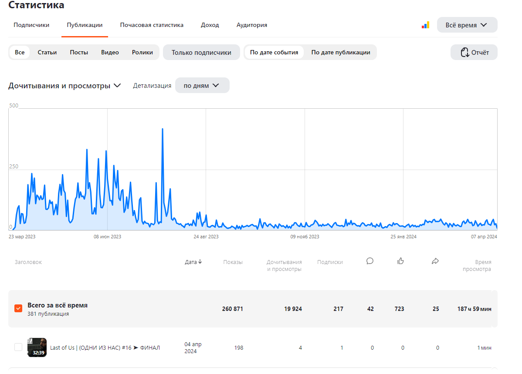Click the Детализация label
The image size is (522, 374).
pyautogui.click(x=152, y=85)
